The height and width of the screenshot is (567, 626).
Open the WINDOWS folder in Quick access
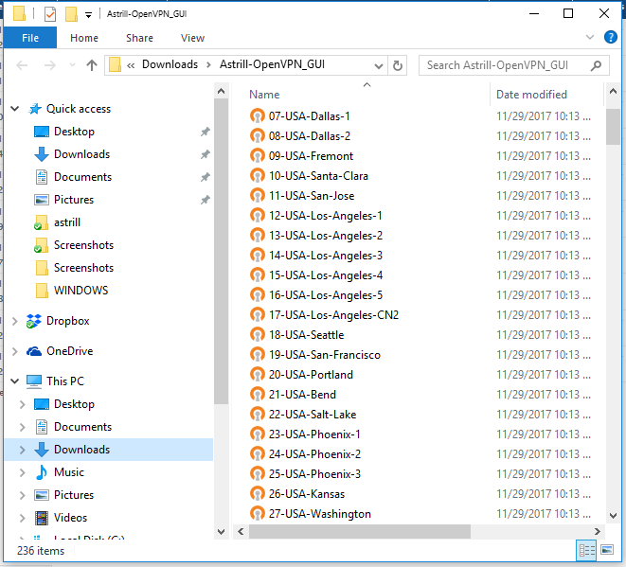tap(81, 290)
